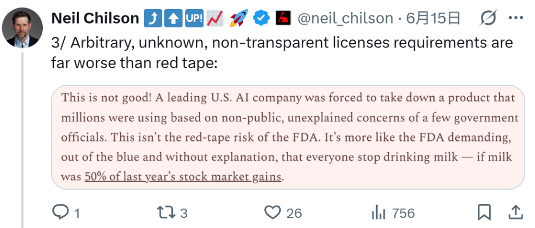The image size is (535, 228).
Task: Like the tweet with the heart icon
Action: pos(273,213)
